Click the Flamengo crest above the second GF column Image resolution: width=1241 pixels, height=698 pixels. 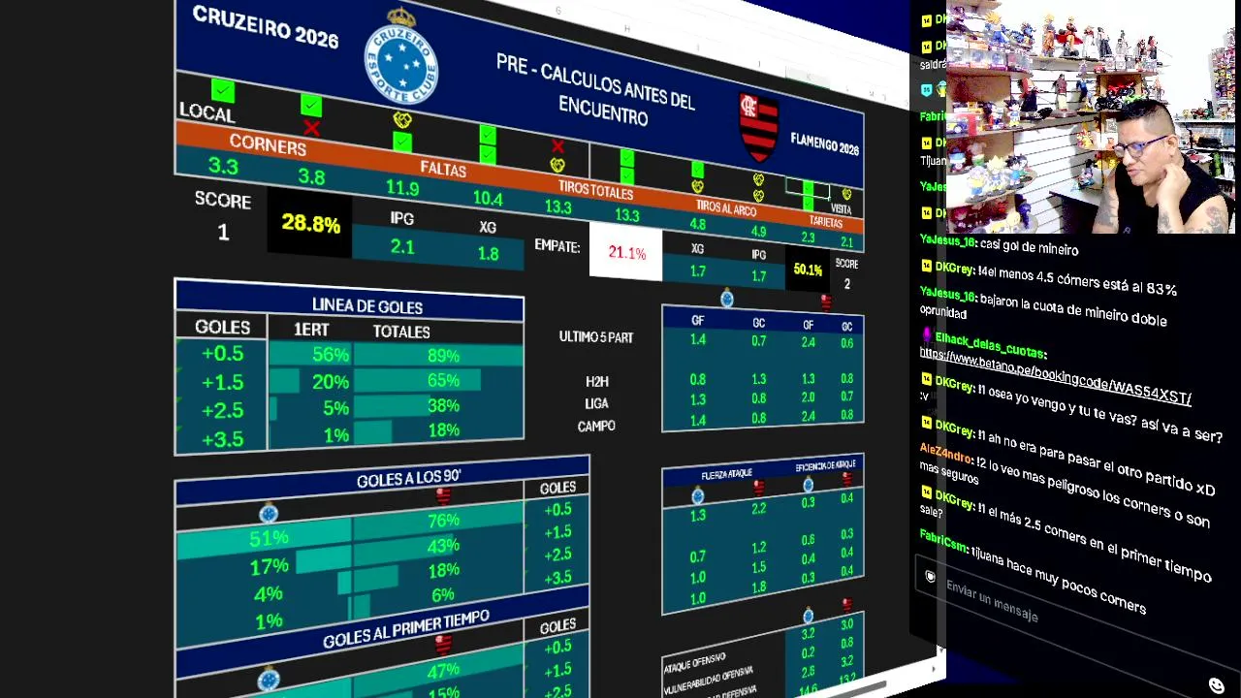[826, 303]
